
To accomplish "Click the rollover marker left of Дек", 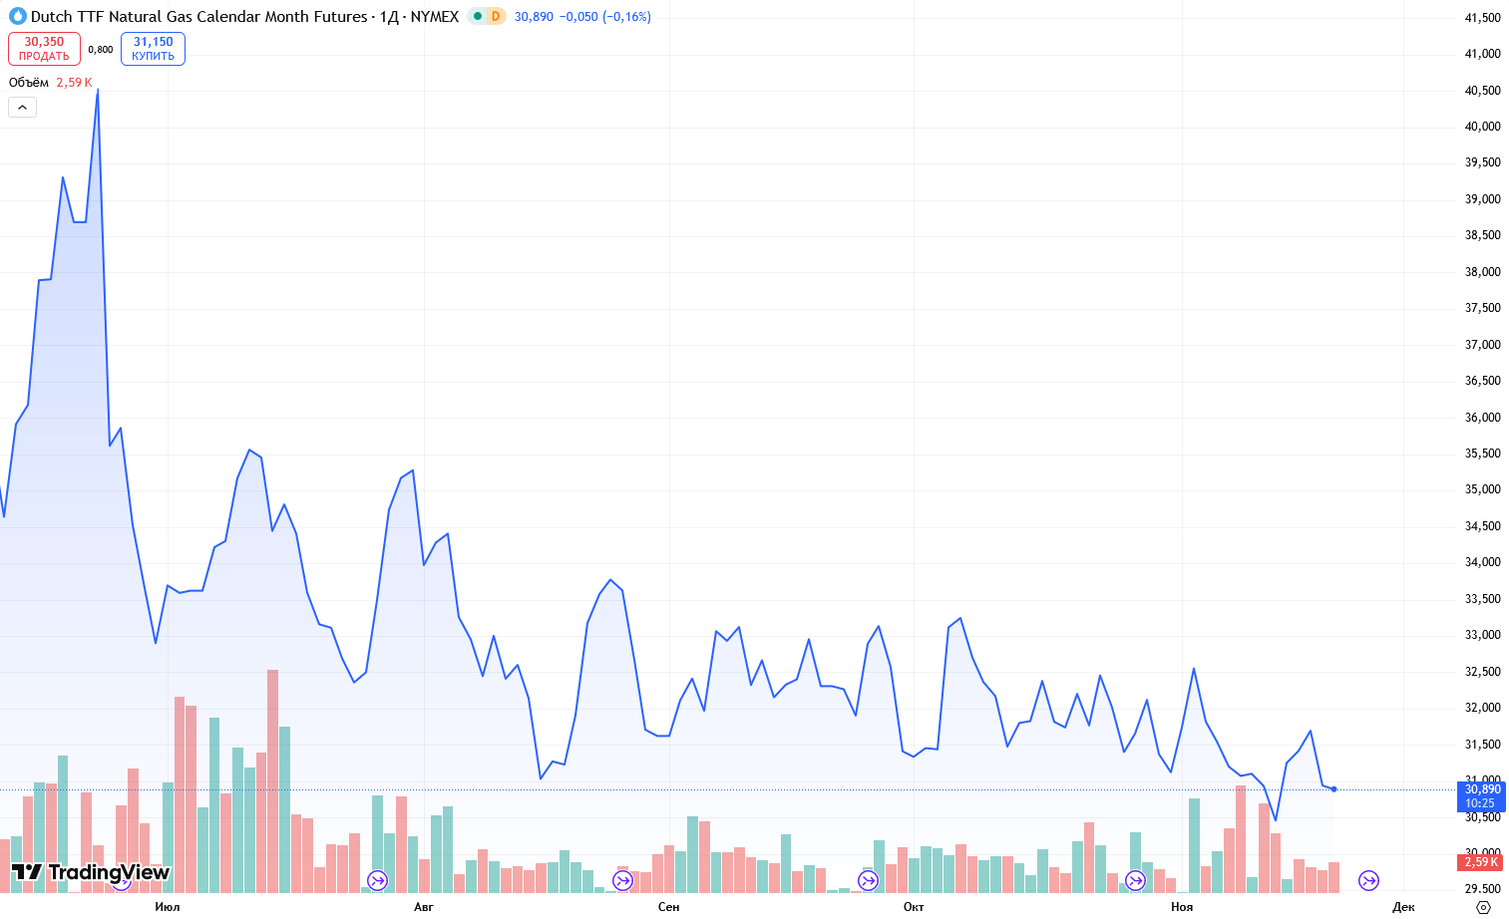I will [x=1368, y=880].
